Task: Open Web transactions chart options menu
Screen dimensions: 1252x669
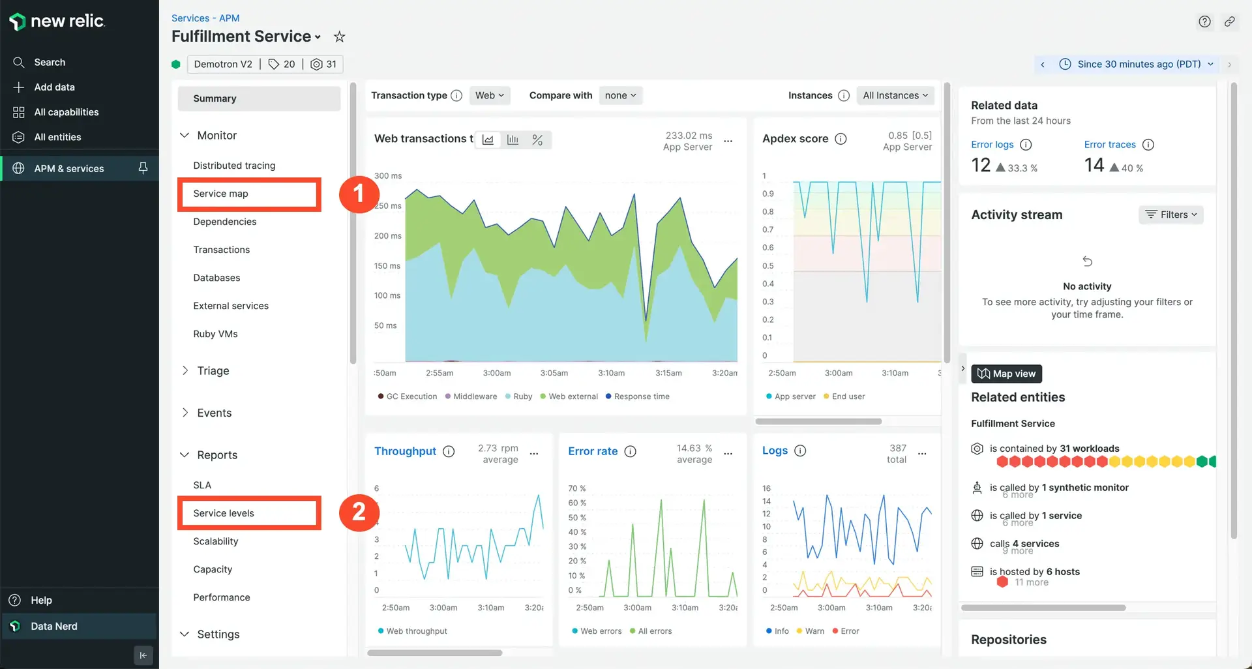Action: point(728,141)
